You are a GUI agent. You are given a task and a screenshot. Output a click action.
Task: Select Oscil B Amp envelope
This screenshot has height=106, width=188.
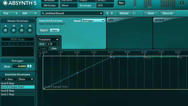[x=18, y=91]
